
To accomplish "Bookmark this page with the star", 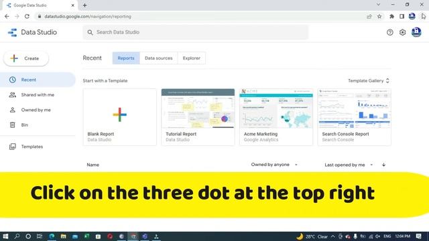I will 379,16.
